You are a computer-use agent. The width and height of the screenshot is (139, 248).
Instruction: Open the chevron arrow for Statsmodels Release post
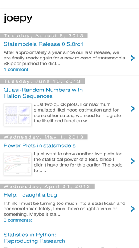click(x=133, y=58)
